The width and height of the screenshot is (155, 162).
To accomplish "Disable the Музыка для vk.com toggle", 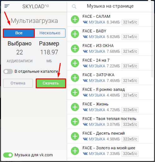I will 8,155.
